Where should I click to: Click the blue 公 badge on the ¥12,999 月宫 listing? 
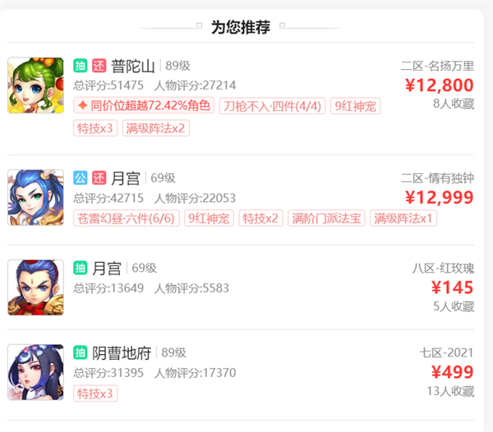[x=81, y=178]
